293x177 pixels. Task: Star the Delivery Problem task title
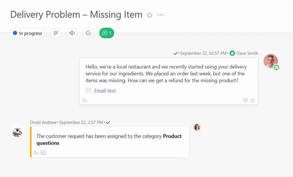coord(150,15)
